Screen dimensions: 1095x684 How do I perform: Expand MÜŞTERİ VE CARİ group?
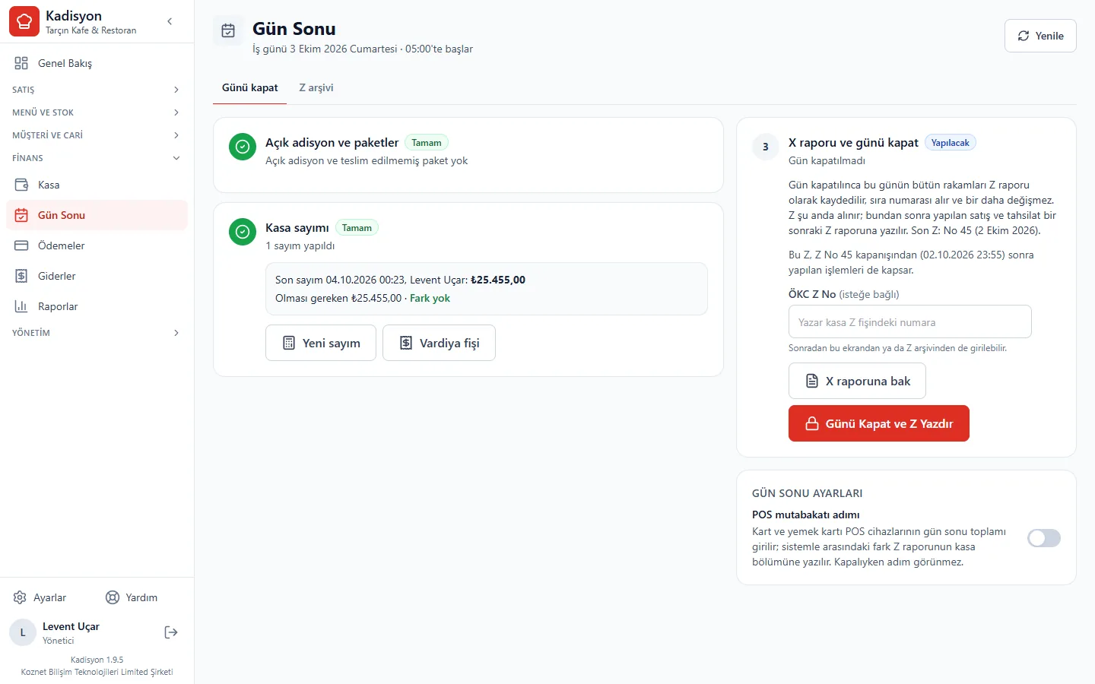97,135
